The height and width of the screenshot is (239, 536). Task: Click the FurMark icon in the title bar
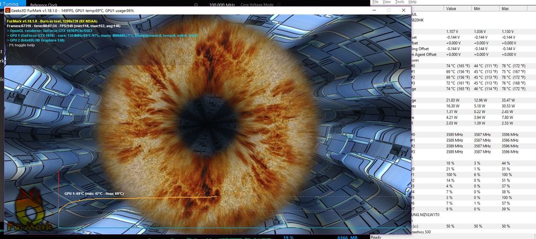click(x=8, y=10)
